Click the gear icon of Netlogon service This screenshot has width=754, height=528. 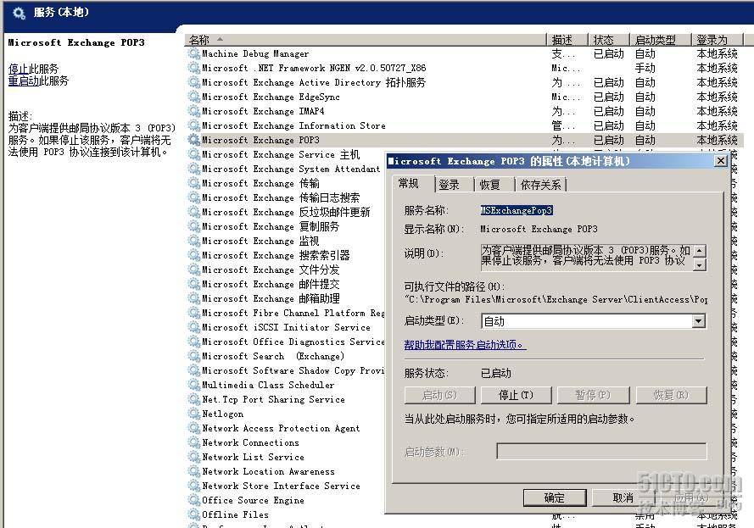click(x=193, y=414)
